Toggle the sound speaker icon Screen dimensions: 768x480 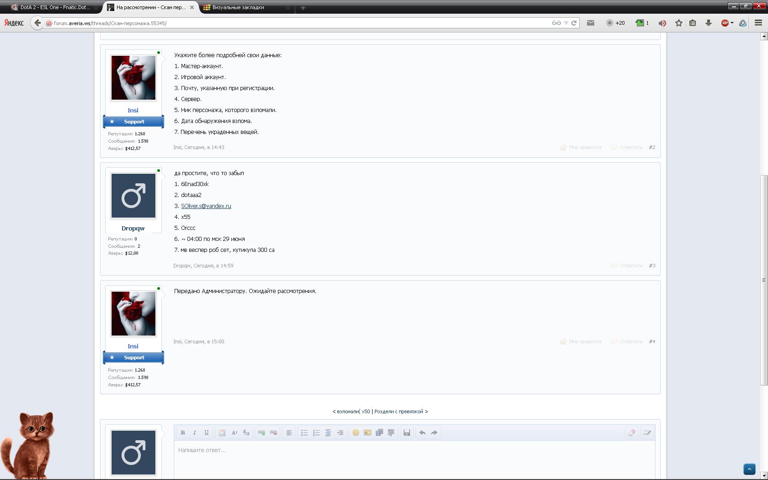point(662,23)
